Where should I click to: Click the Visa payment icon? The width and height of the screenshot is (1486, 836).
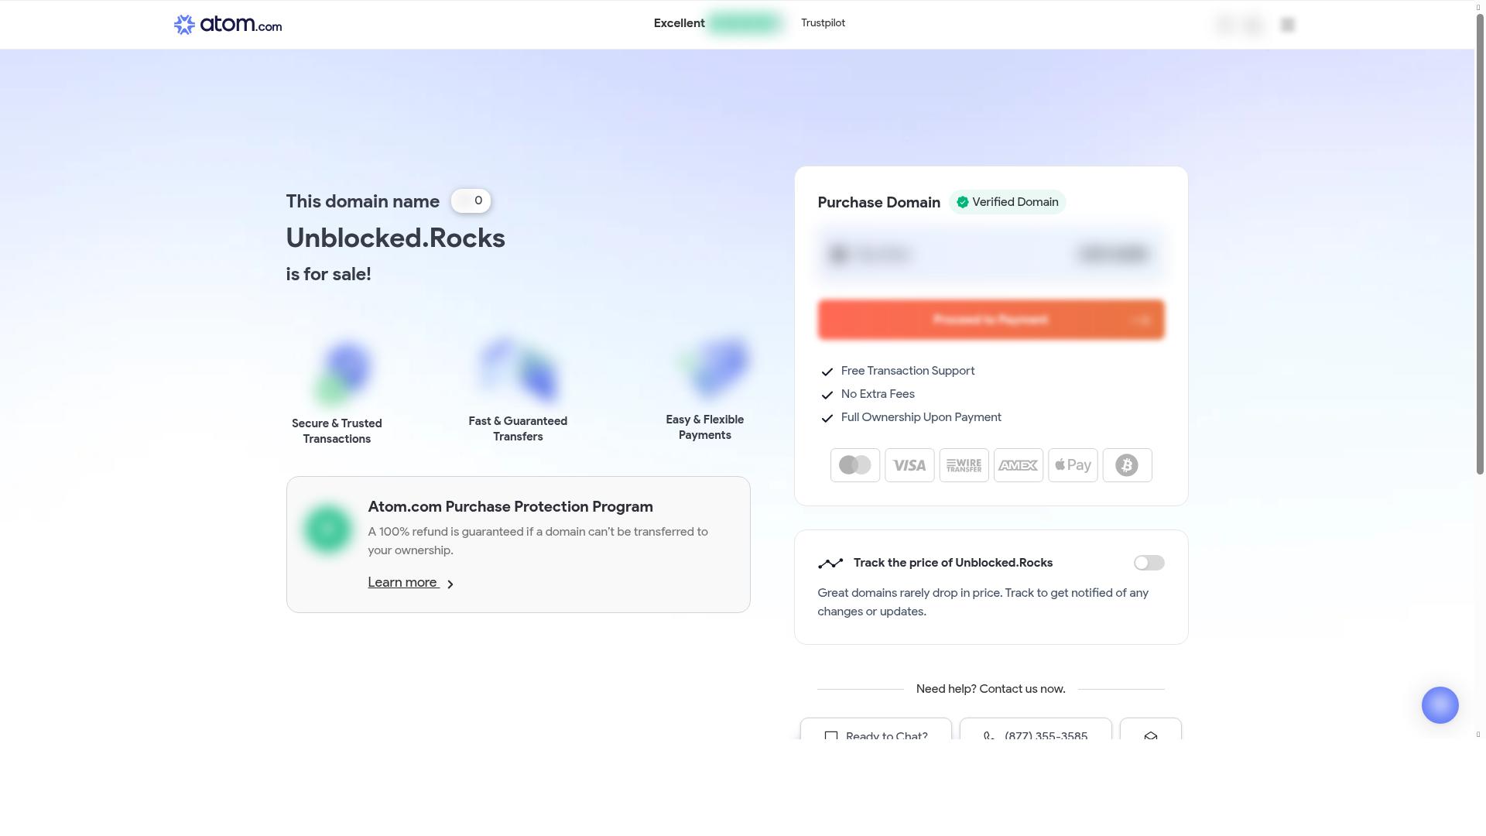point(909,465)
